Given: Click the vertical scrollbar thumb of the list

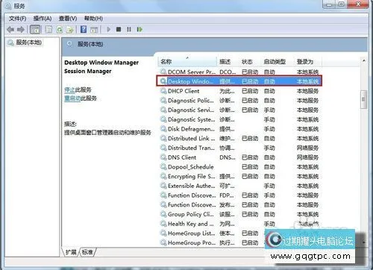Looking at the screenshot, I should click(x=363, y=99).
